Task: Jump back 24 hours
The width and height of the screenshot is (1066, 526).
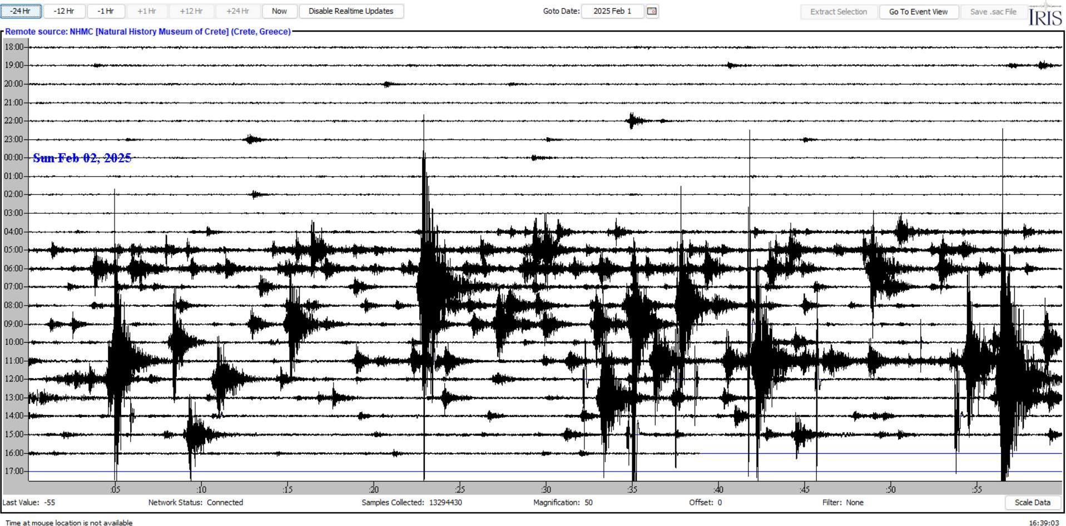Action: pyautogui.click(x=21, y=11)
